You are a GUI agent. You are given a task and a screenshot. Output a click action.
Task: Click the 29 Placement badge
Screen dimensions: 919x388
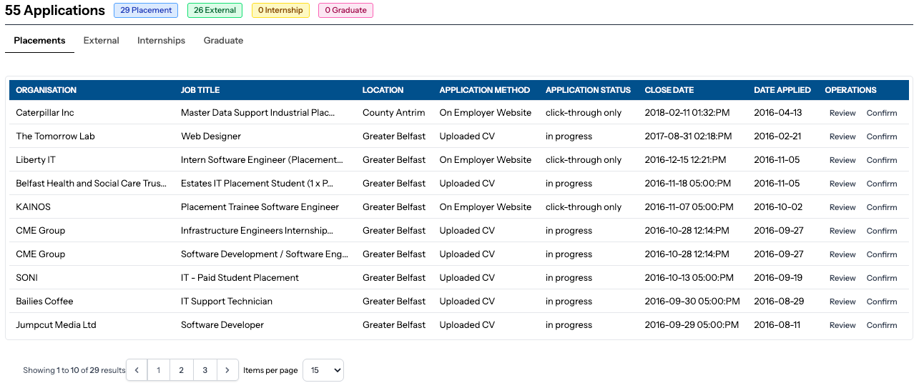tap(146, 11)
